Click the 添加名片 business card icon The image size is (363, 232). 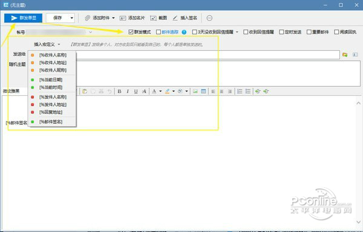[123, 18]
